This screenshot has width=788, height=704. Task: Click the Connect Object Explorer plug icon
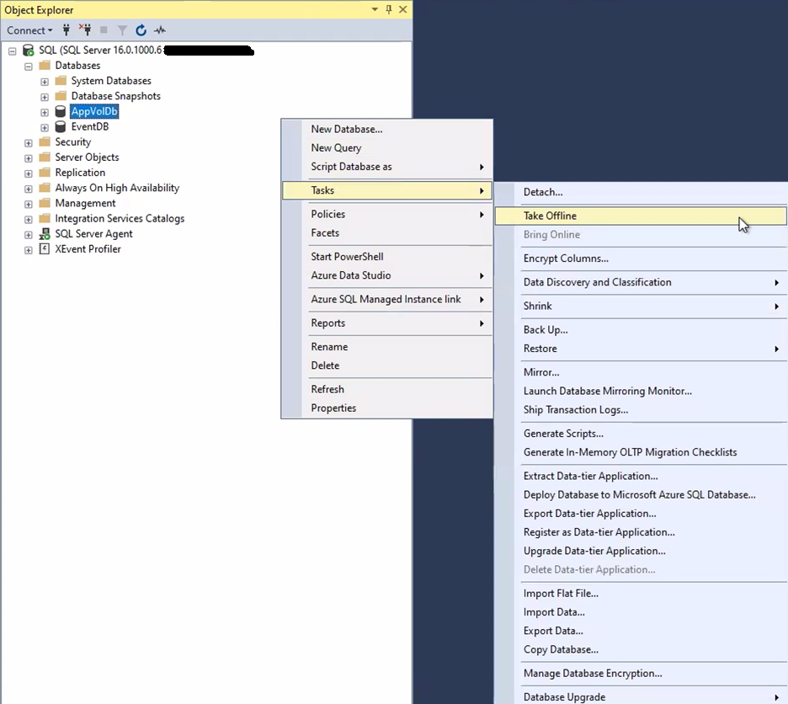67,30
